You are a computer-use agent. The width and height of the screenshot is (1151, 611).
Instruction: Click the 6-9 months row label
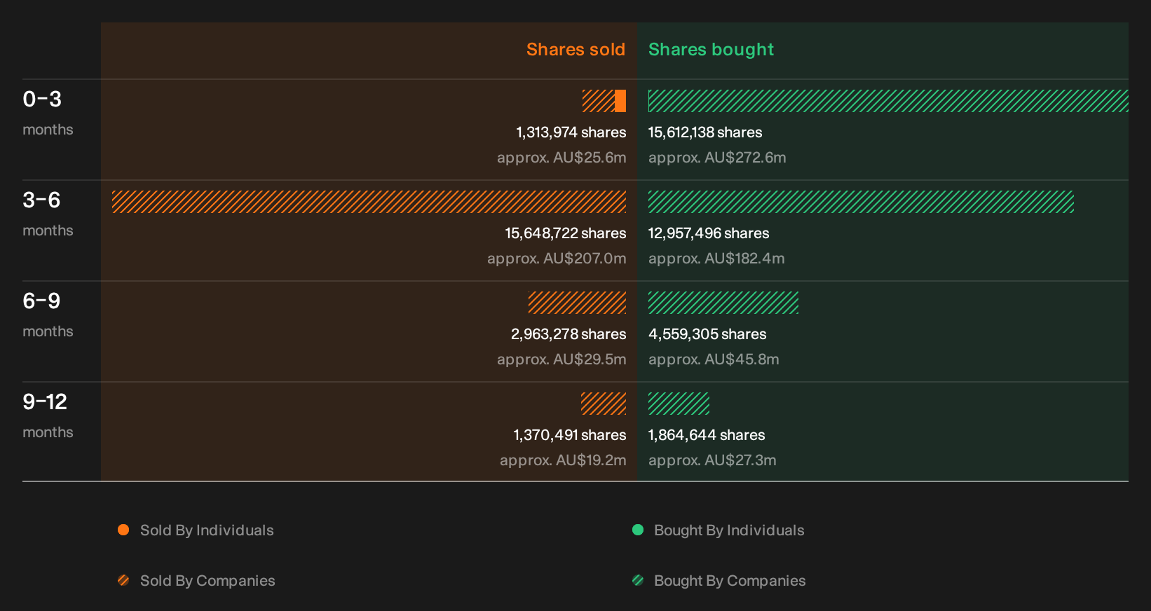48,315
